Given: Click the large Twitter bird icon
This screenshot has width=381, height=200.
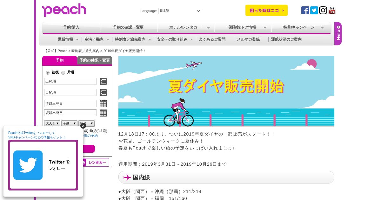Looking at the screenshot, I should pos(28,165).
